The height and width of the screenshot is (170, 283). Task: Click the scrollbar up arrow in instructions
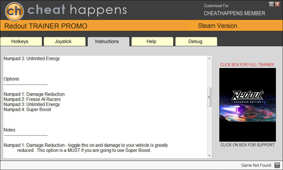[x=209, y=58]
